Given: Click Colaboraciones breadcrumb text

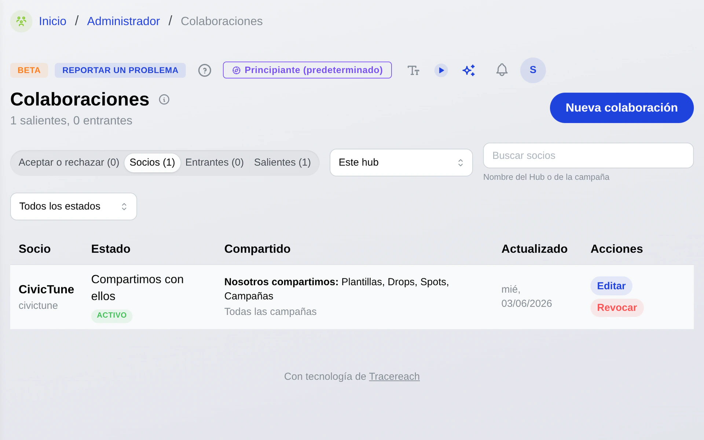Looking at the screenshot, I should pos(221,21).
